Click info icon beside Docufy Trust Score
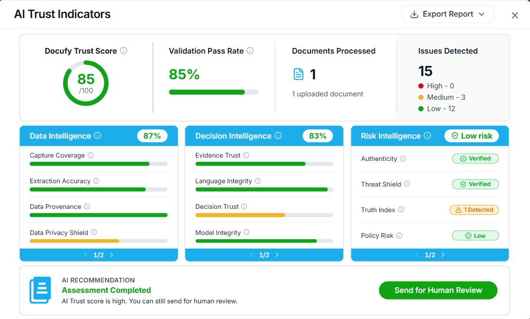 point(124,51)
